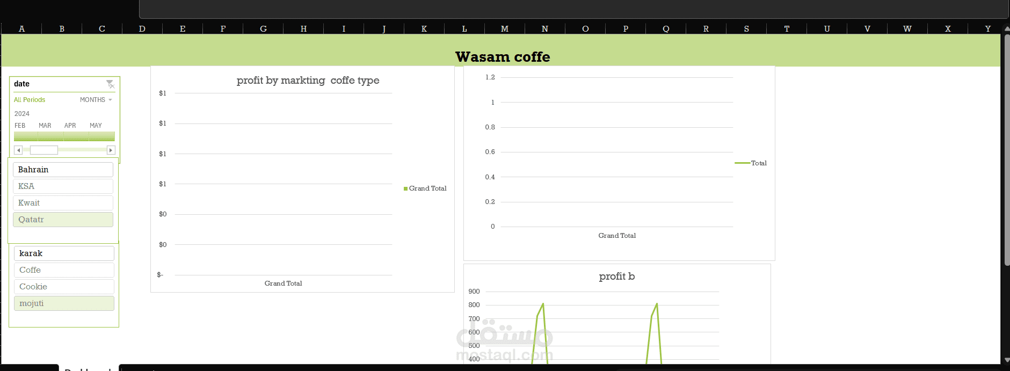
Task: Select the 'profit b' chart title
Action: pos(617,277)
